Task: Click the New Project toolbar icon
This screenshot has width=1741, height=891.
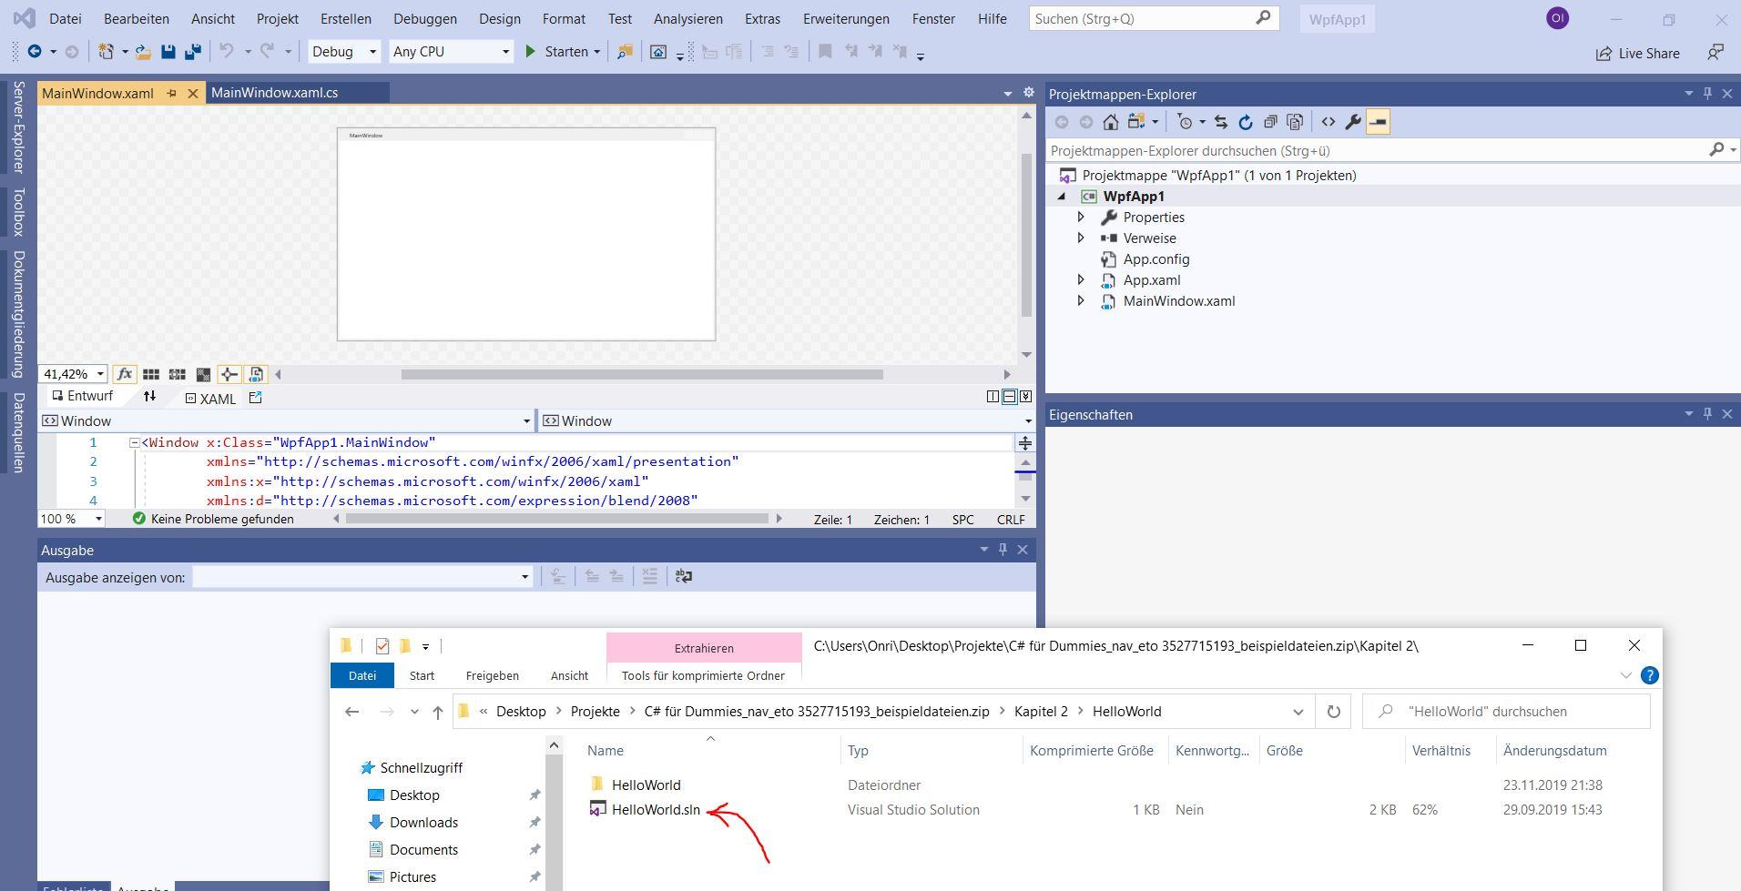Action: [x=107, y=52]
